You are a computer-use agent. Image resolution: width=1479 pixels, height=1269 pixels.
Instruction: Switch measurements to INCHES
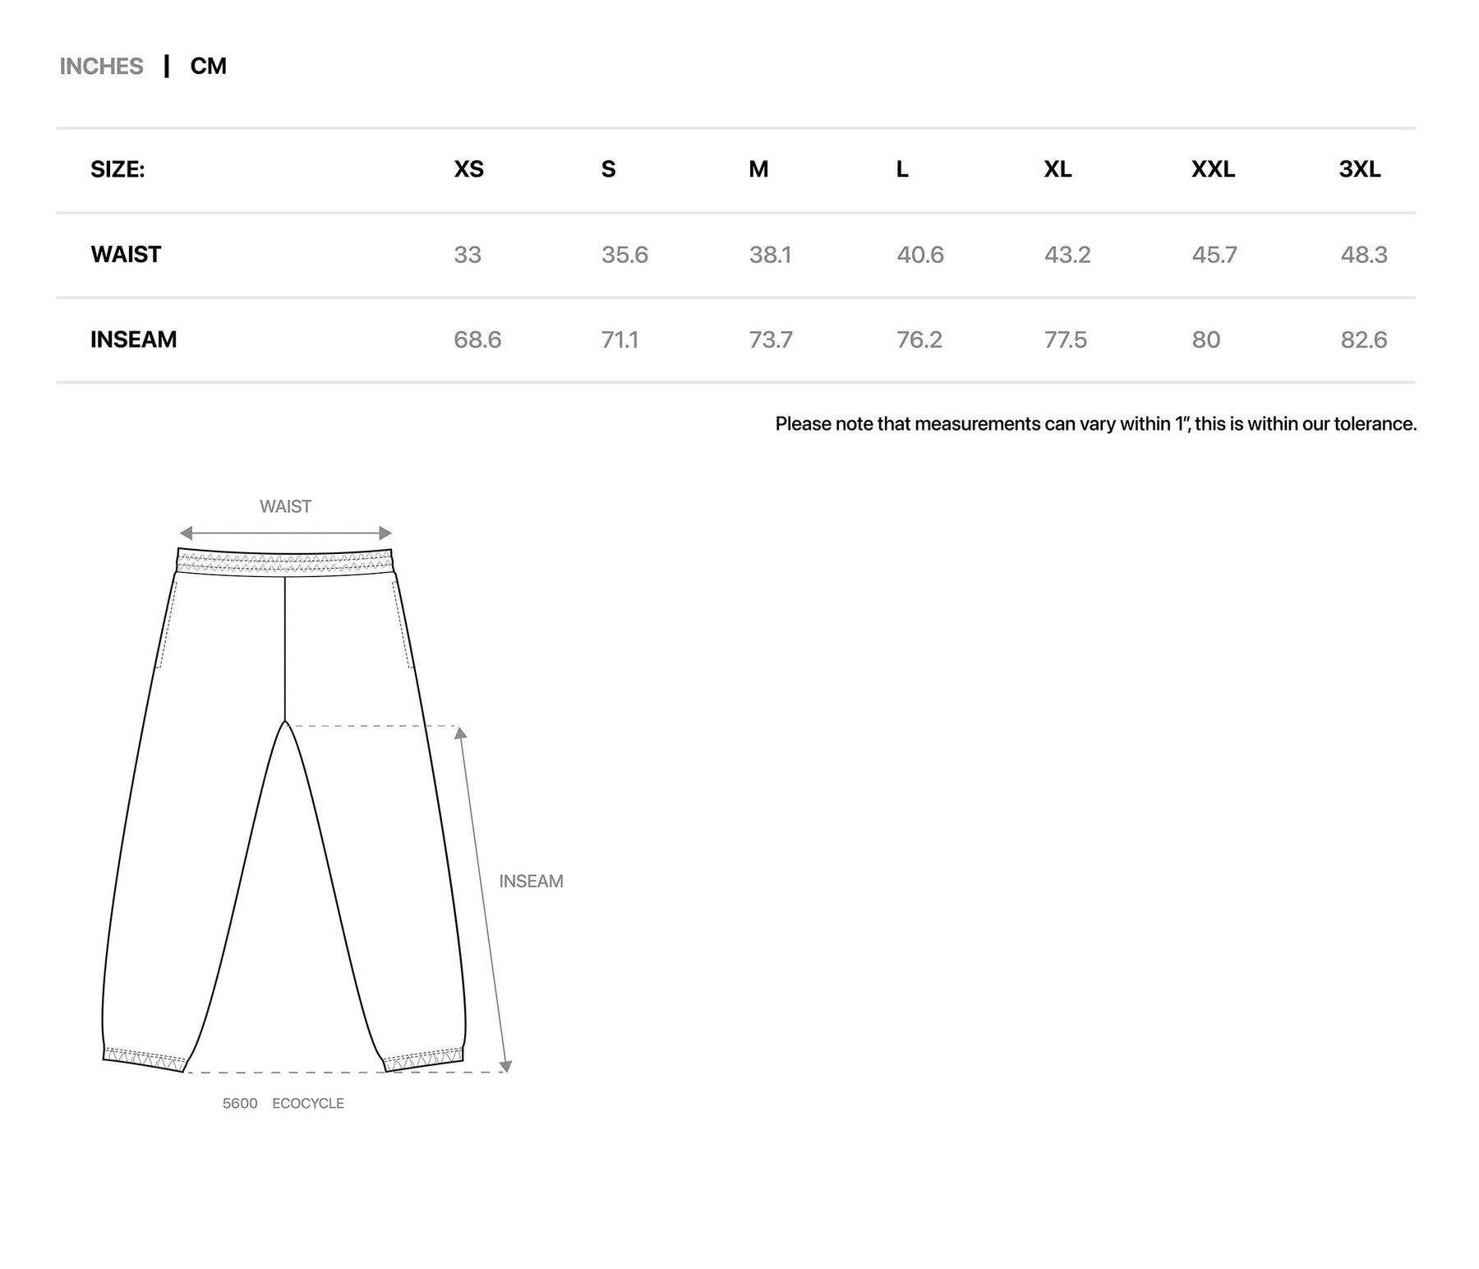pyautogui.click(x=101, y=67)
